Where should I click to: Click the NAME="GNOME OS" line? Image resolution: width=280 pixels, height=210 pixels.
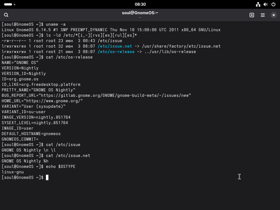20,63
